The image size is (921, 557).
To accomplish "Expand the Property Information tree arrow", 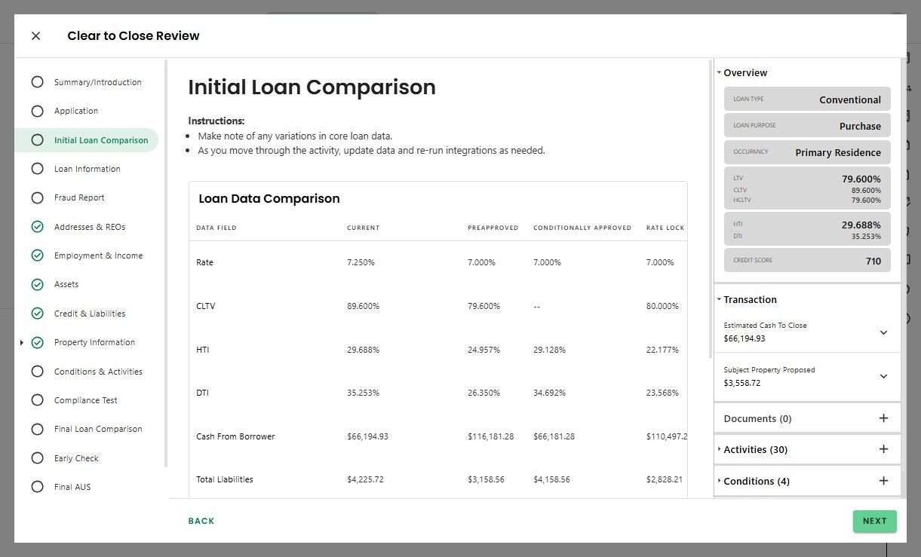I will click(22, 343).
